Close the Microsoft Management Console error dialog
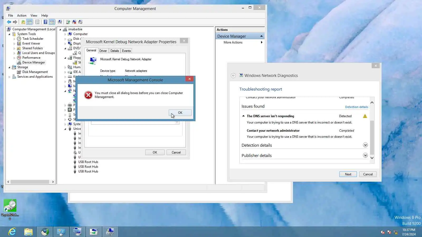This screenshot has width=422, height=237. tap(189, 79)
